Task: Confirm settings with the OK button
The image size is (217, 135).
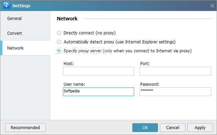Action: [145, 127]
